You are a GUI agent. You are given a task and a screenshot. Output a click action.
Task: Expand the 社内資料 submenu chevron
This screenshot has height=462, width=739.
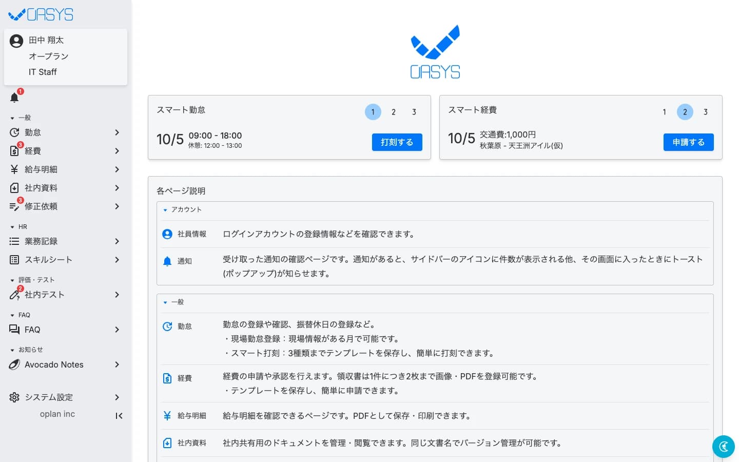coord(117,188)
